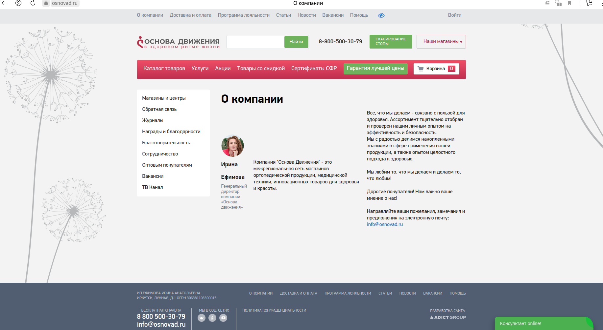Click the padlock site security icon

[x=46, y=3]
